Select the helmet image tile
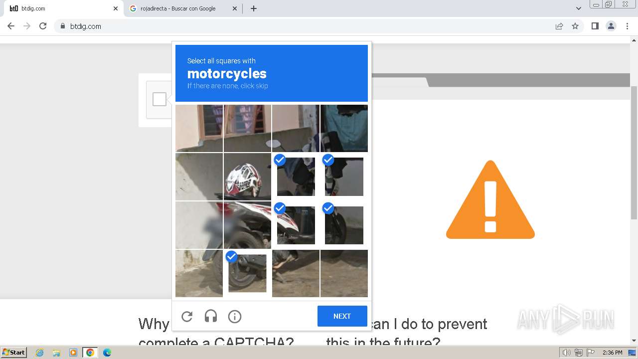This screenshot has width=638, height=359. coord(247,177)
